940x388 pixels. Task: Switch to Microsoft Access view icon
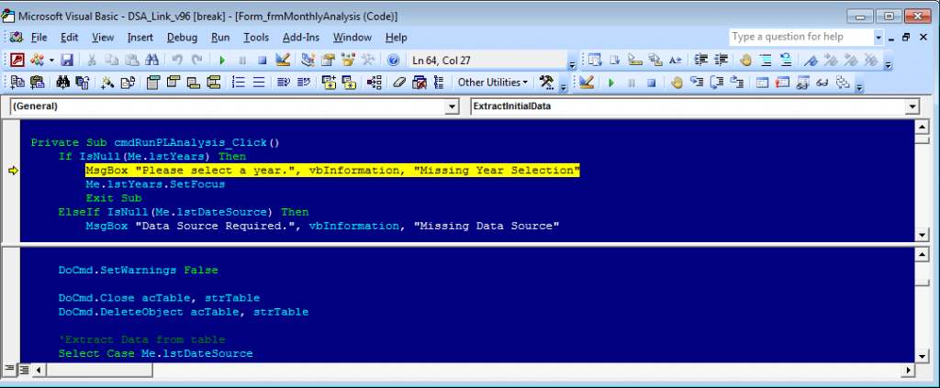17,60
